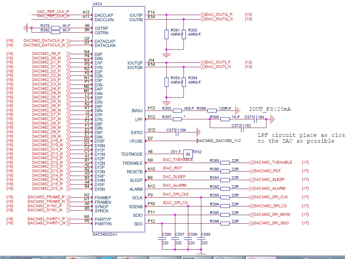Select the U42A reference designator
The image size is (345, 259).
pyautogui.click(x=97, y=4)
